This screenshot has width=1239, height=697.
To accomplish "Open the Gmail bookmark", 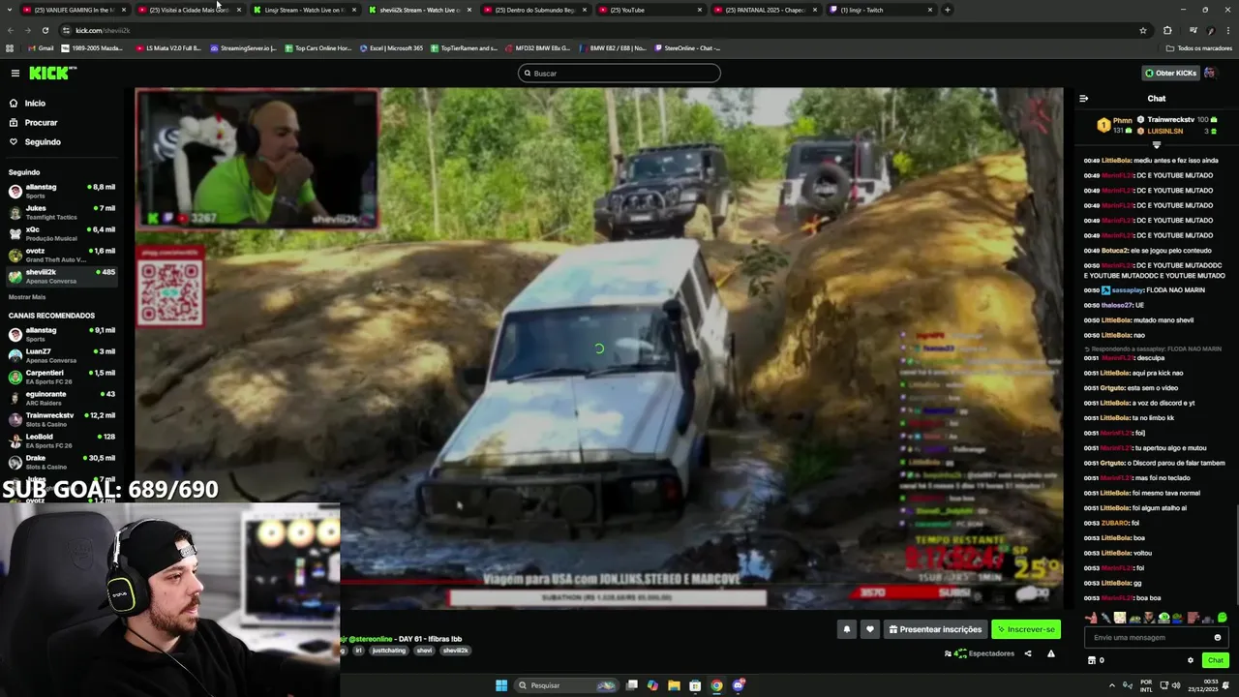I will [x=41, y=47].
